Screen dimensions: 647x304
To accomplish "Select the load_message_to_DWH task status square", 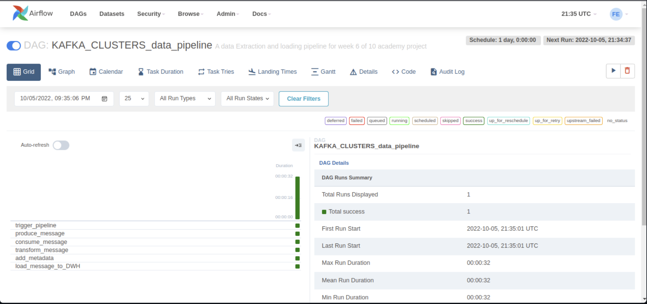I will tap(297, 266).
